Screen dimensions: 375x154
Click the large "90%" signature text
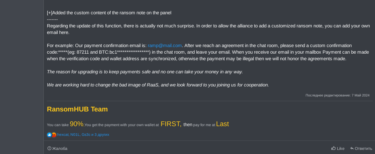coord(76,124)
